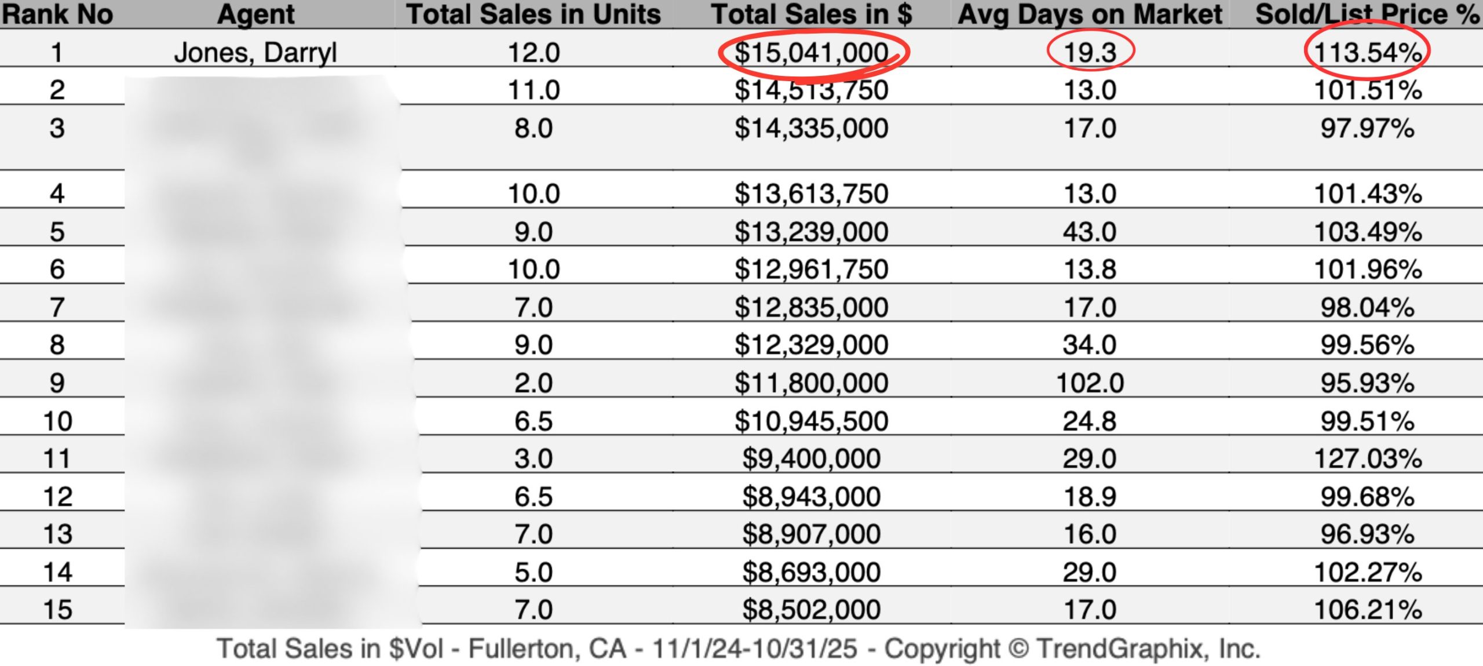This screenshot has height=666, width=1483.
Task: Click the 127.03% sold/list value
Action: tap(1367, 459)
